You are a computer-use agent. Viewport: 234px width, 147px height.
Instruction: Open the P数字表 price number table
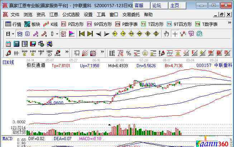[126, 24]
